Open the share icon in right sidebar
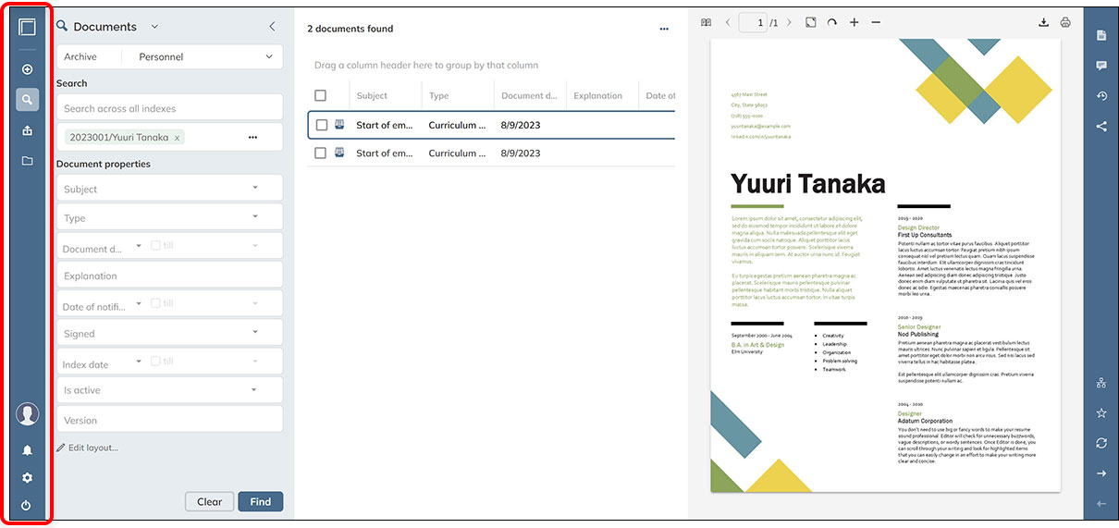1119x528 pixels. point(1101,127)
